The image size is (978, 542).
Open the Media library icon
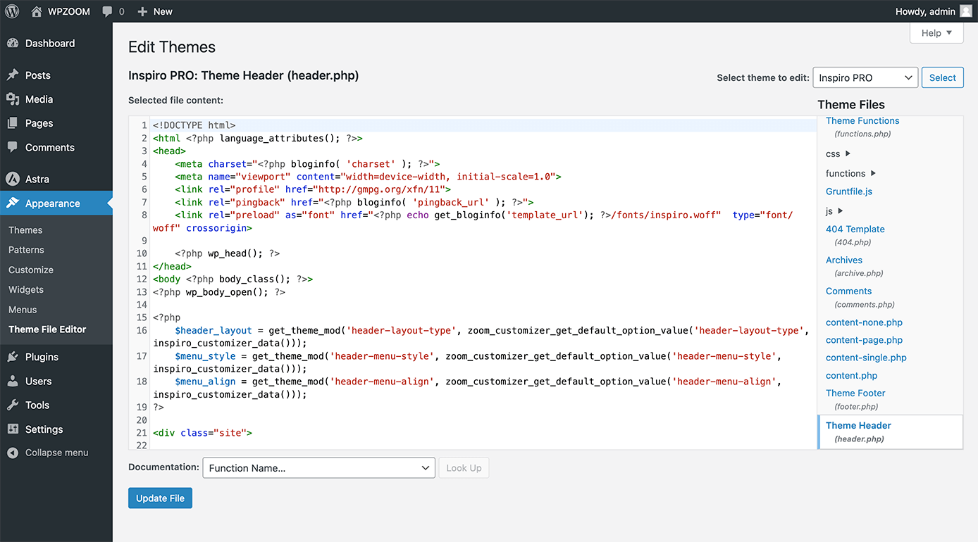click(x=13, y=99)
